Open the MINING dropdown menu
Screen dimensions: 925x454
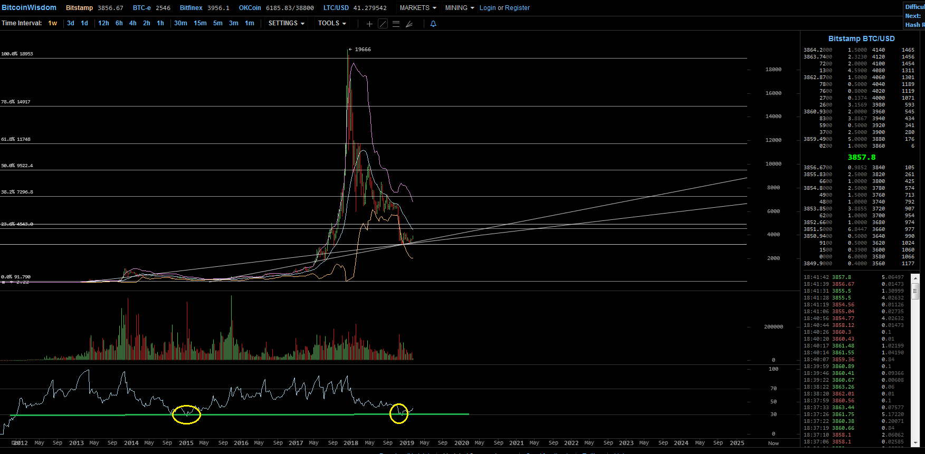[460, 8]
